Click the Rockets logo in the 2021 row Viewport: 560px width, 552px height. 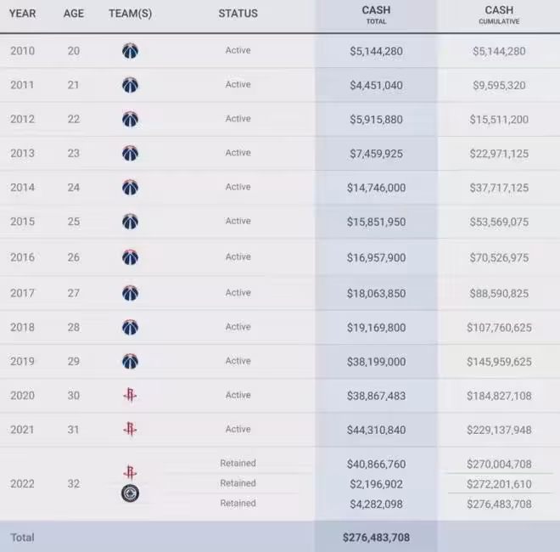click(130, 430)
